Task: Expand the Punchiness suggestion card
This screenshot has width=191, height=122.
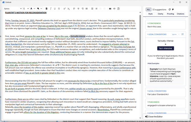Action: [165, 104]
